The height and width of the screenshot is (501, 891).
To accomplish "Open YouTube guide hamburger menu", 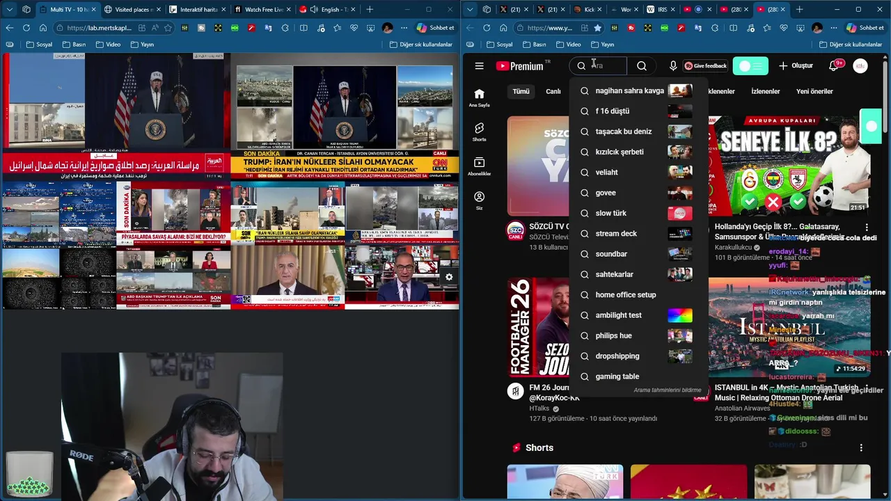I will pos(479,66).
